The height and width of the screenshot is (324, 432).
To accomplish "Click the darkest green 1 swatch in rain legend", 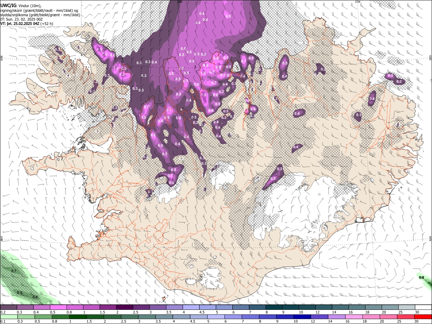I will coord(78,317).
